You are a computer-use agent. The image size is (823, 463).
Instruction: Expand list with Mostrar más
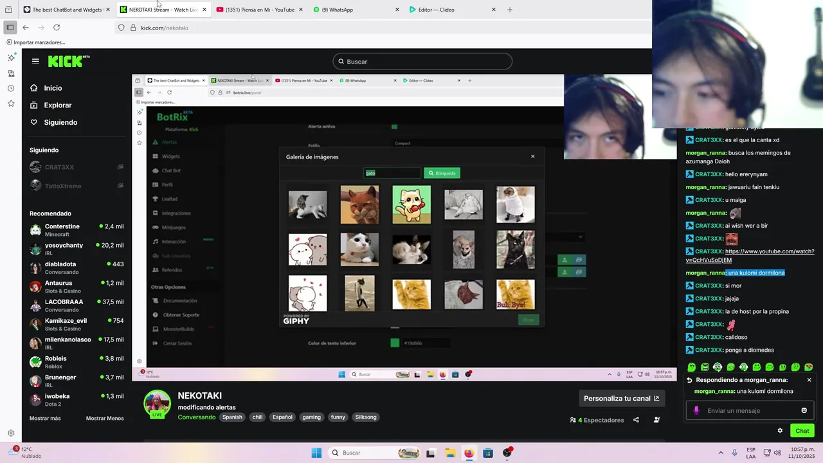45,418
